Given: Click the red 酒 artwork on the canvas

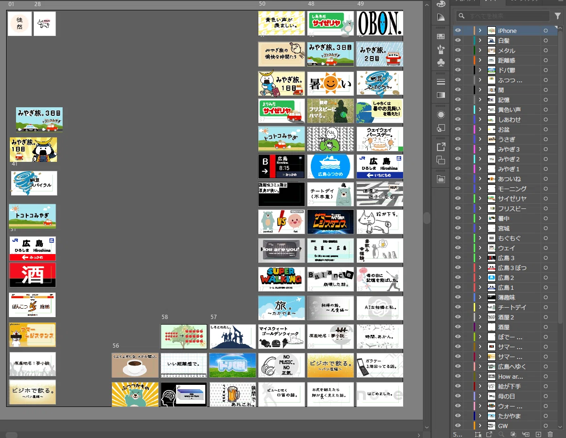Looking at the screenshot, I should click(32, 275).
